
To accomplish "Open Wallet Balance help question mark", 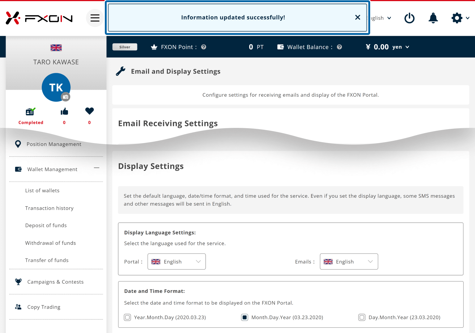I will point(339,47).
